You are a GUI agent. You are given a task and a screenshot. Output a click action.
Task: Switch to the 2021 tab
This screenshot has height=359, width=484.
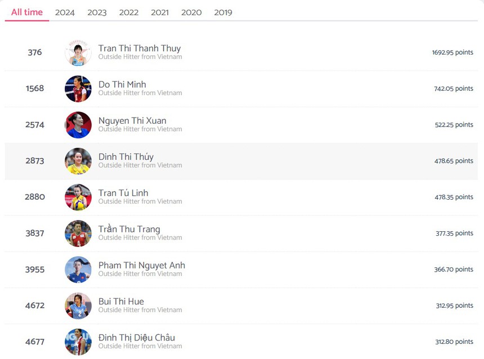coord(160,12)
